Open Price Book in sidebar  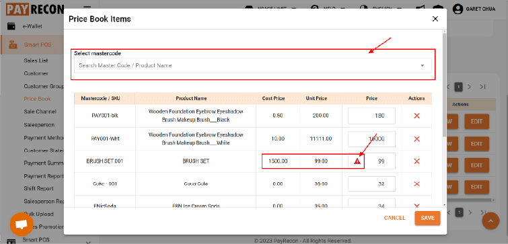click(x=37, y=99)
